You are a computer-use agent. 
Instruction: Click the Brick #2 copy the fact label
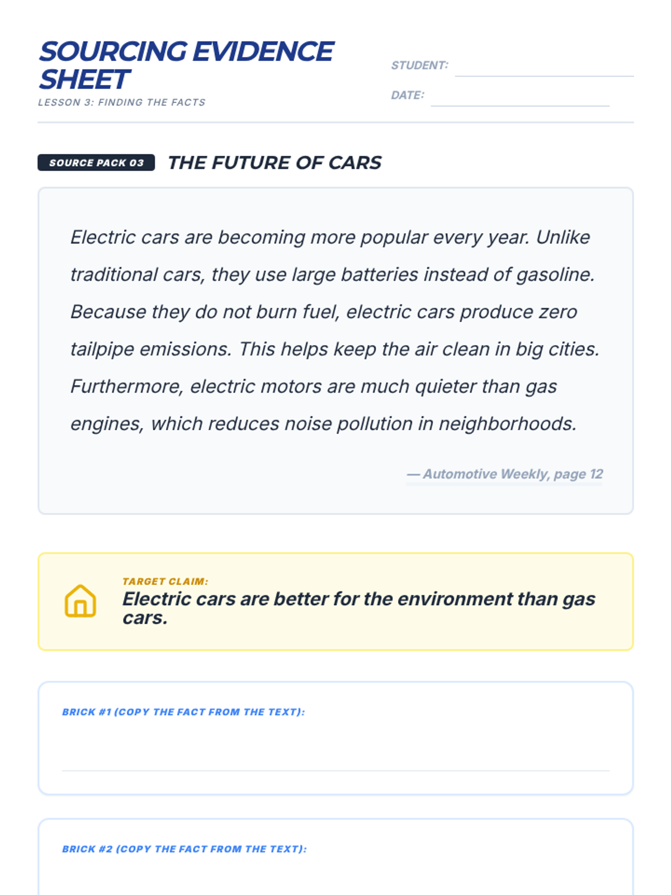tap(185, 849)
